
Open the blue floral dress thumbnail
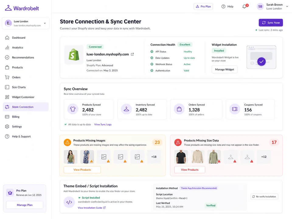point(87,157)
